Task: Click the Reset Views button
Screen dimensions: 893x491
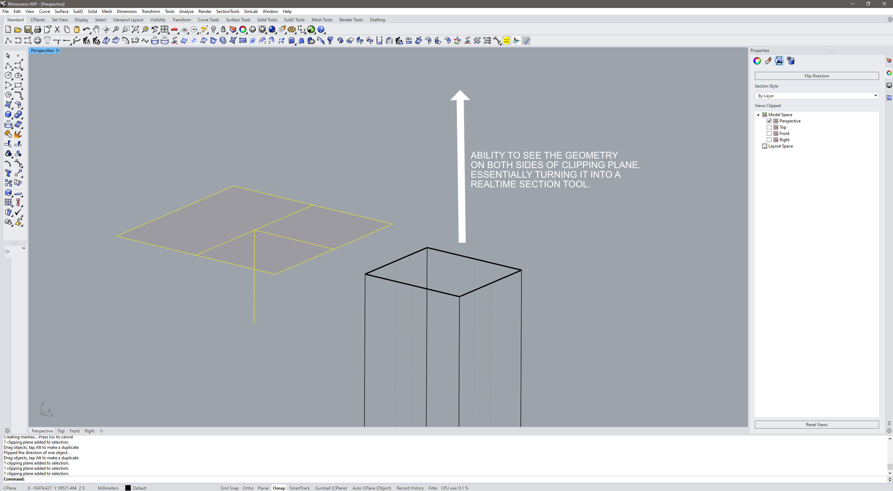Action: 816,424
